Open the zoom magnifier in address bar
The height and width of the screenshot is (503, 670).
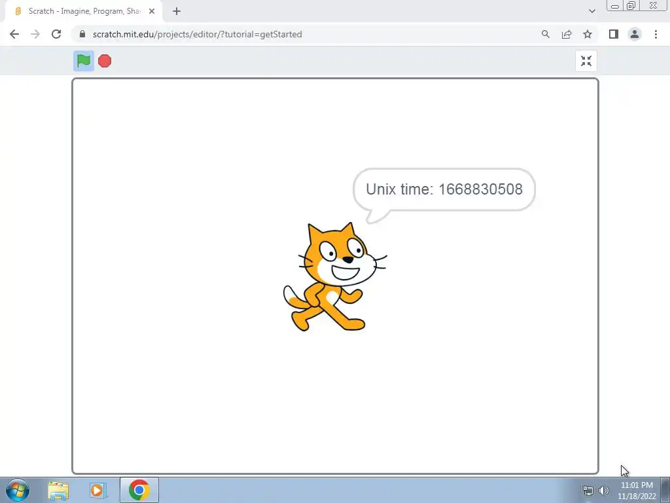(545, 34)
